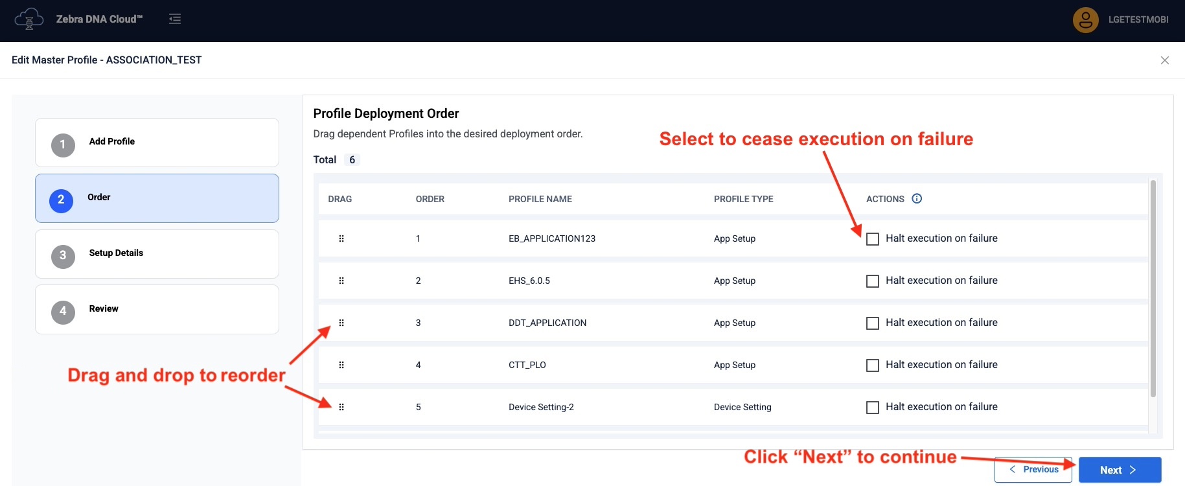This screenshot has height=486, width=1185.
Task: Click the Actions column info icon
Action: 917,199
